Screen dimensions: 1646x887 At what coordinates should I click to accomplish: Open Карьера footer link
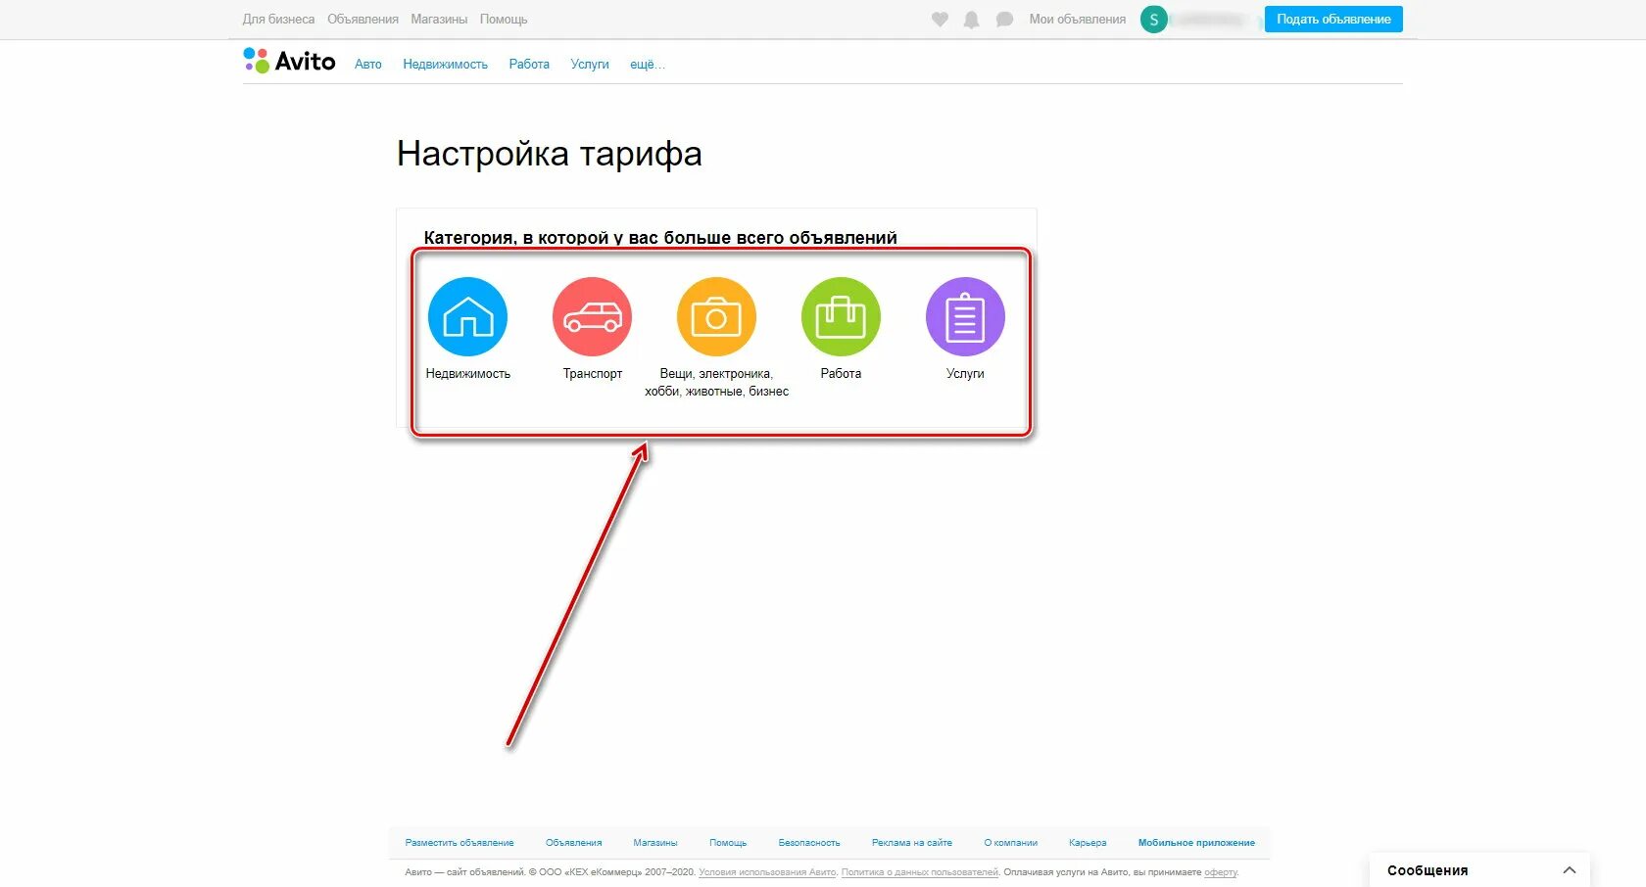point(1088,843)
